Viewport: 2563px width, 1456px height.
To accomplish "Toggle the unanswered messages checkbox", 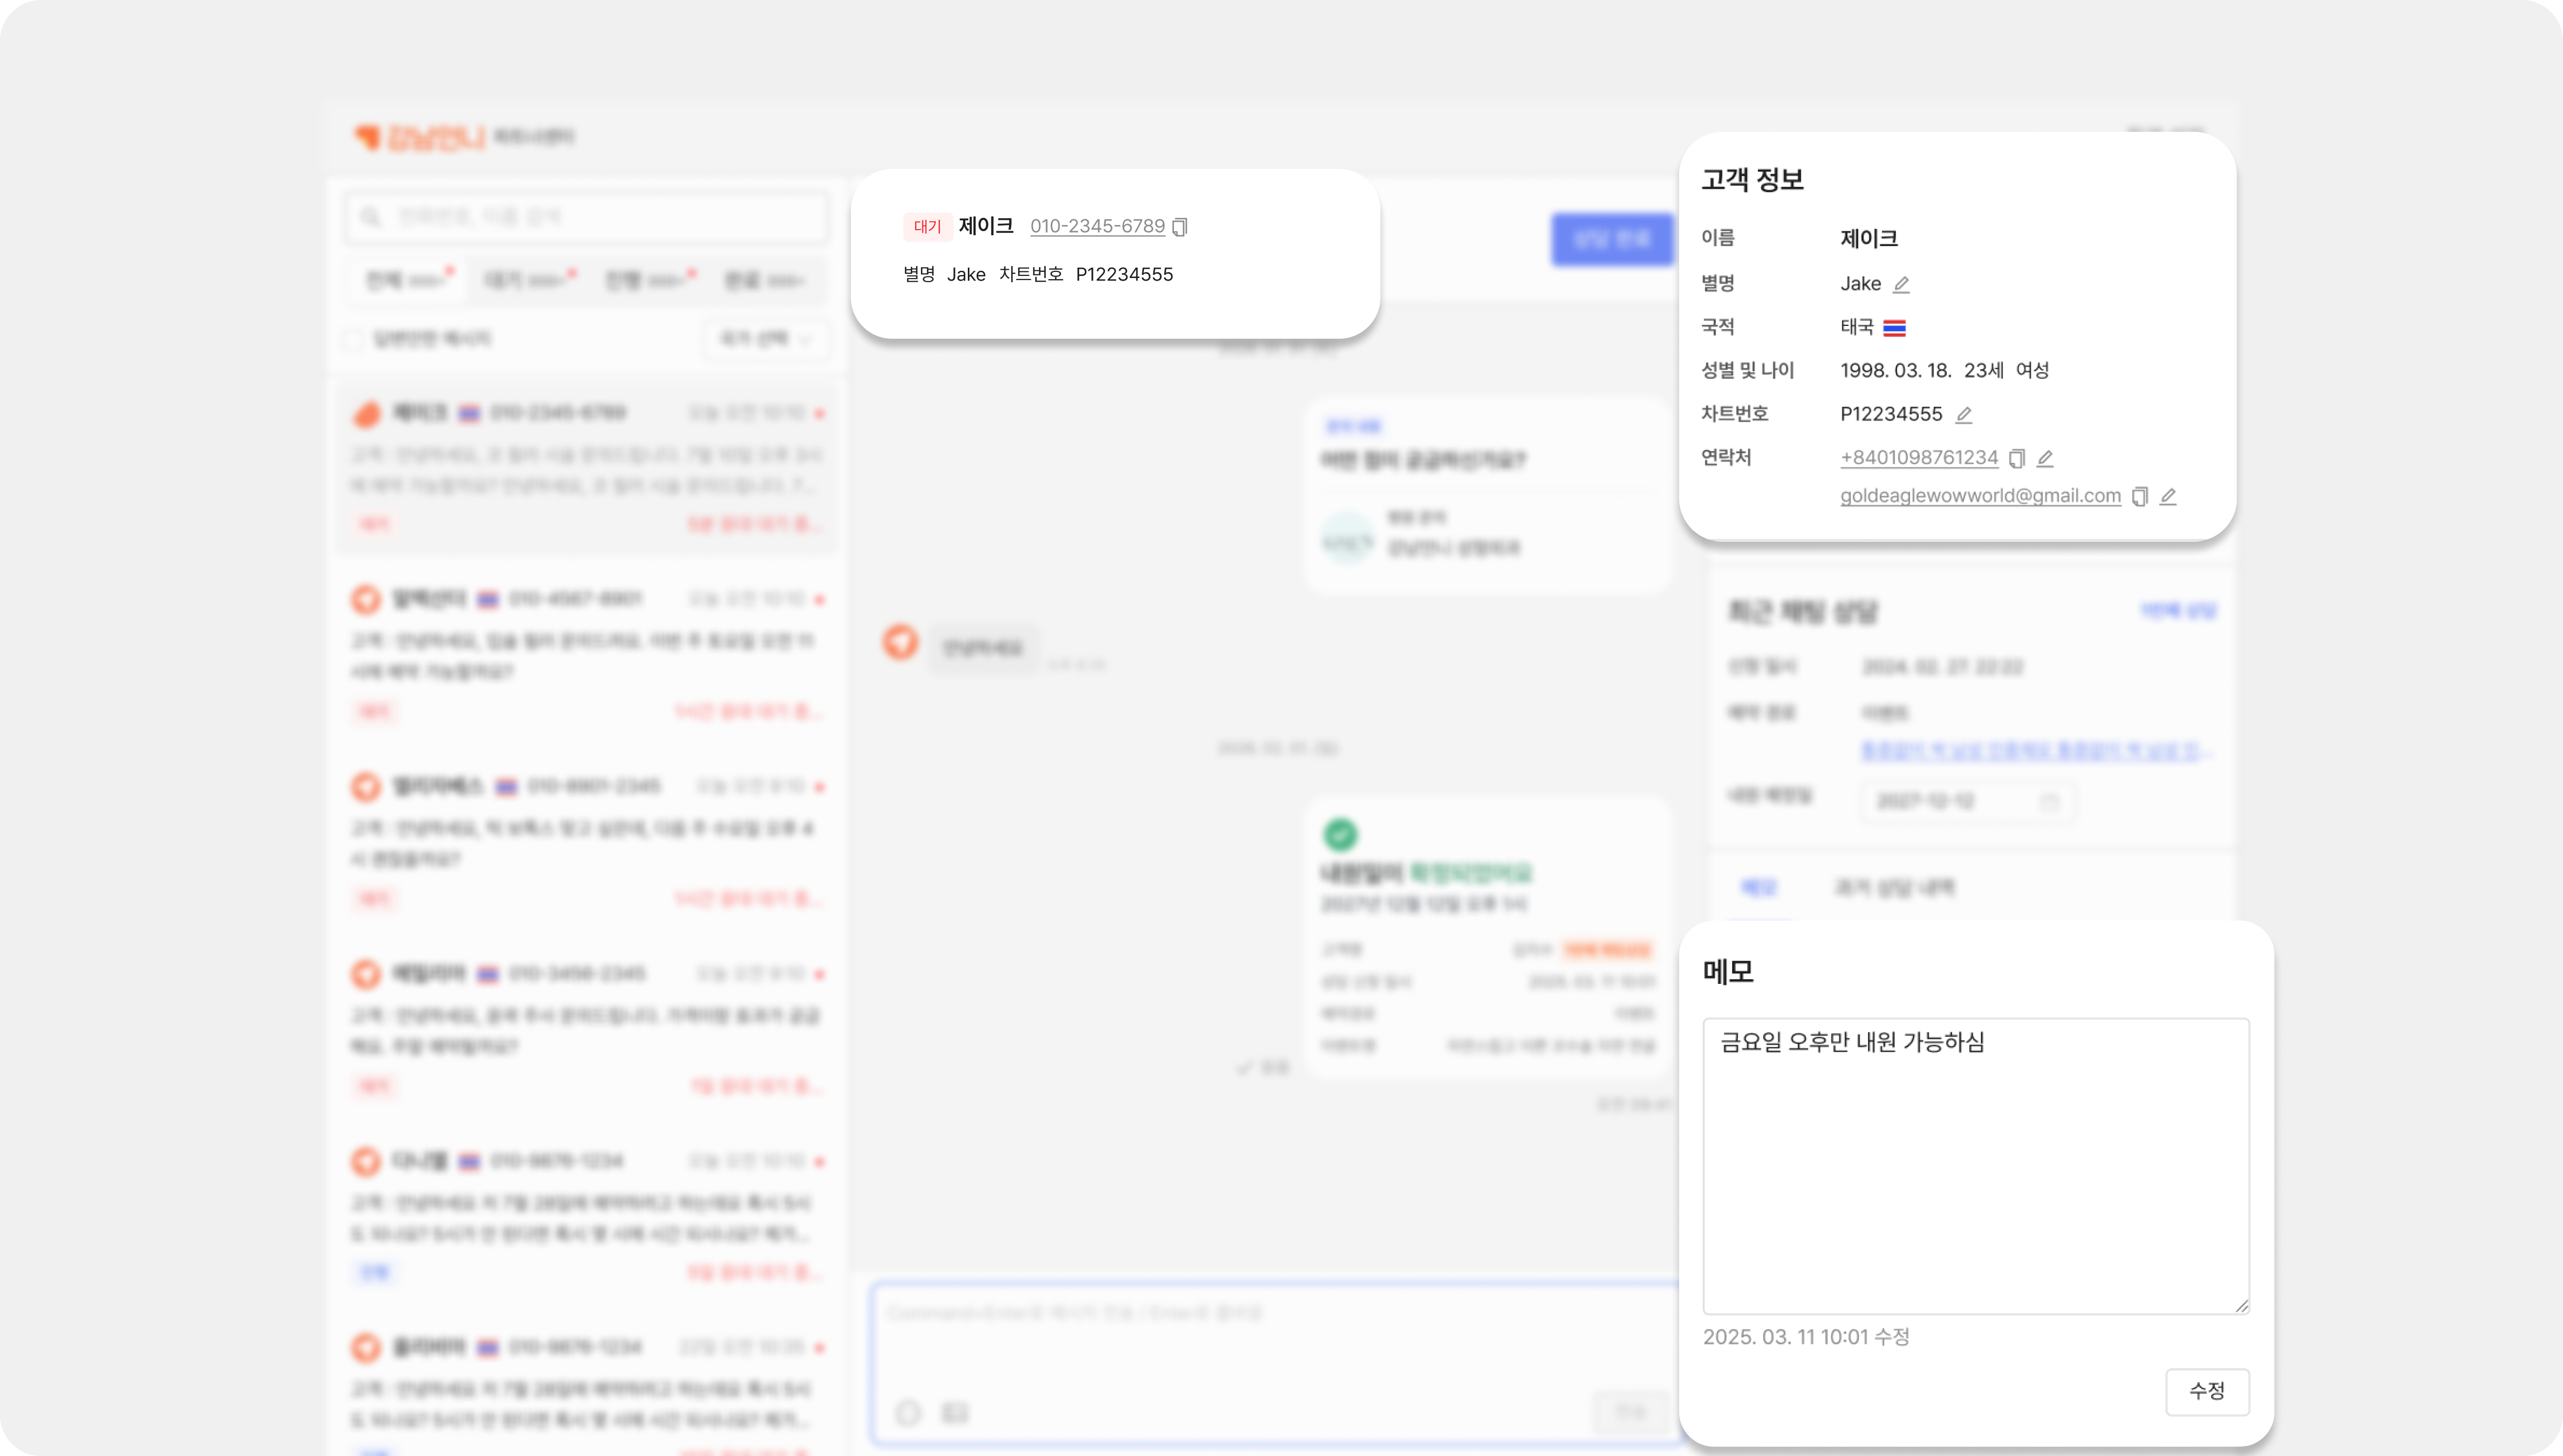I will point(353,340).
